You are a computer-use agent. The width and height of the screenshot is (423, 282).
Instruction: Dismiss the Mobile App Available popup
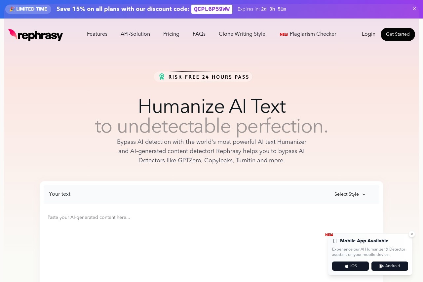click(x=412, y=234)
